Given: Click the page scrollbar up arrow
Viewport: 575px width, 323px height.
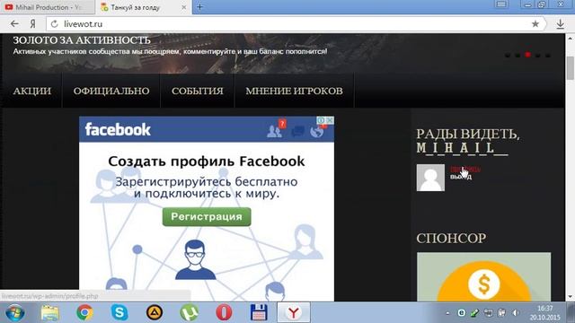Looking at the screenshot, I should click(x=571, y=38).
